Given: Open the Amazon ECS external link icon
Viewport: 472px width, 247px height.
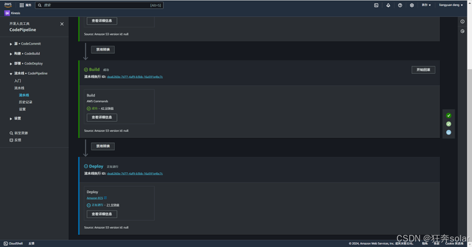Looking at the screenshot, I should (106, 198).
